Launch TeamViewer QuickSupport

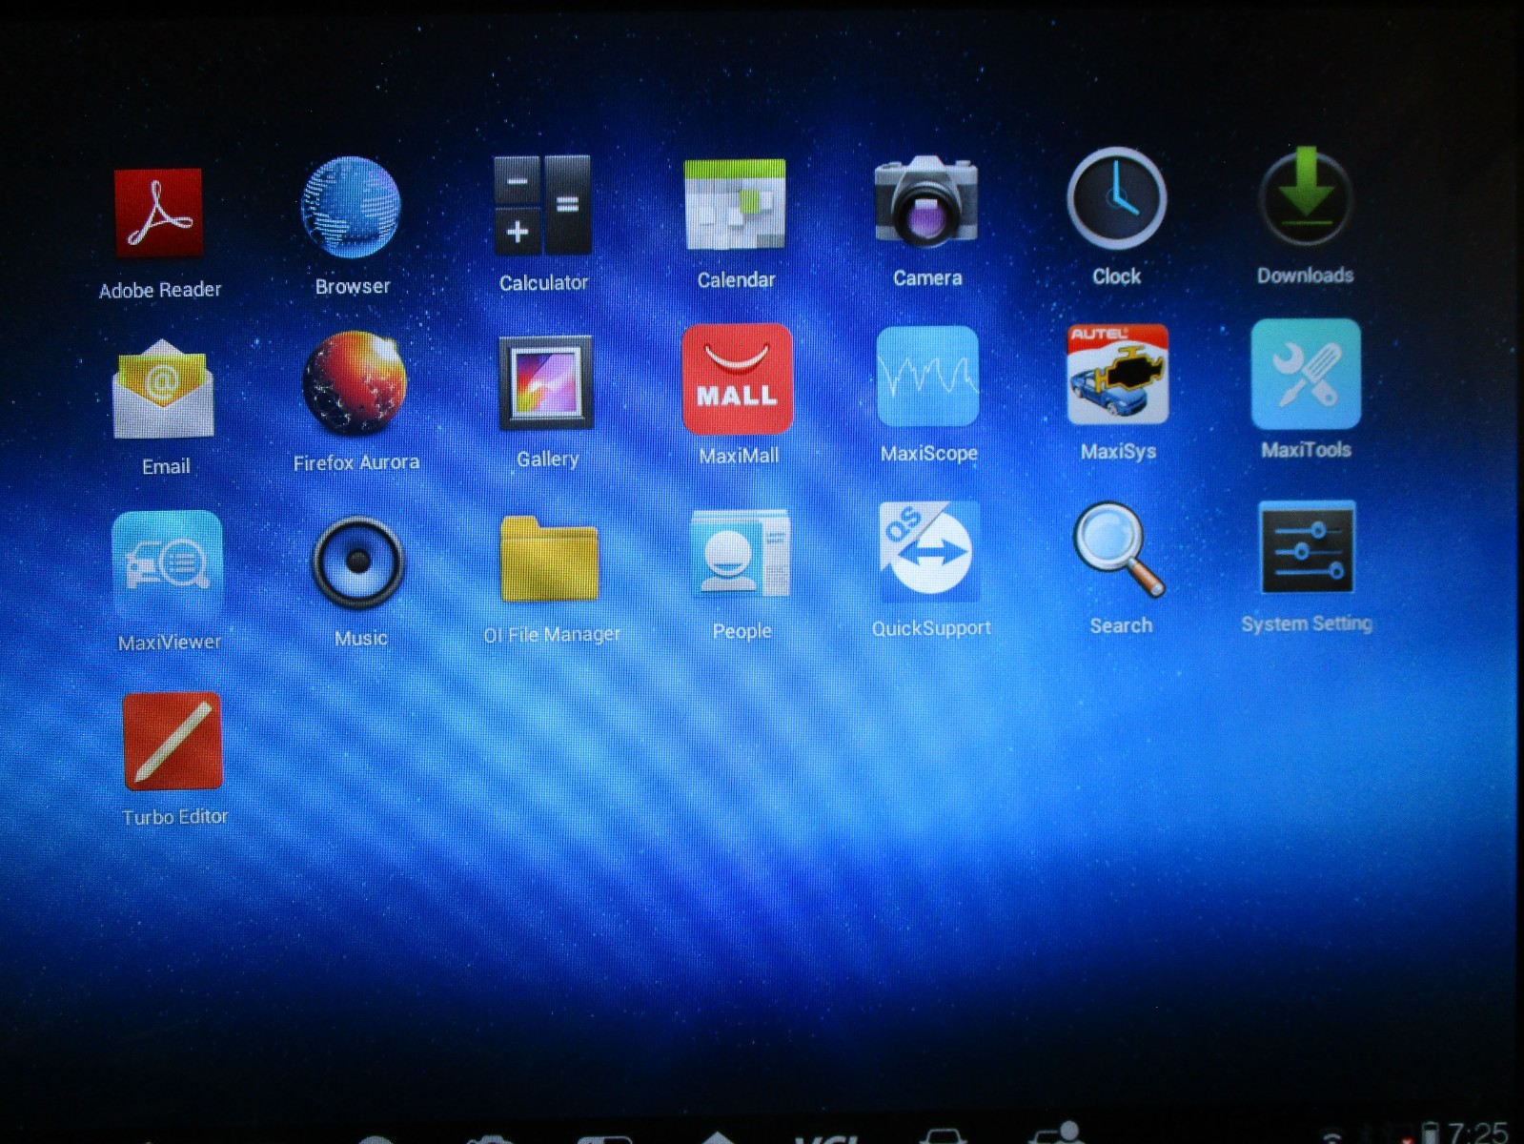pyautogui.click(x=929, y=552)
